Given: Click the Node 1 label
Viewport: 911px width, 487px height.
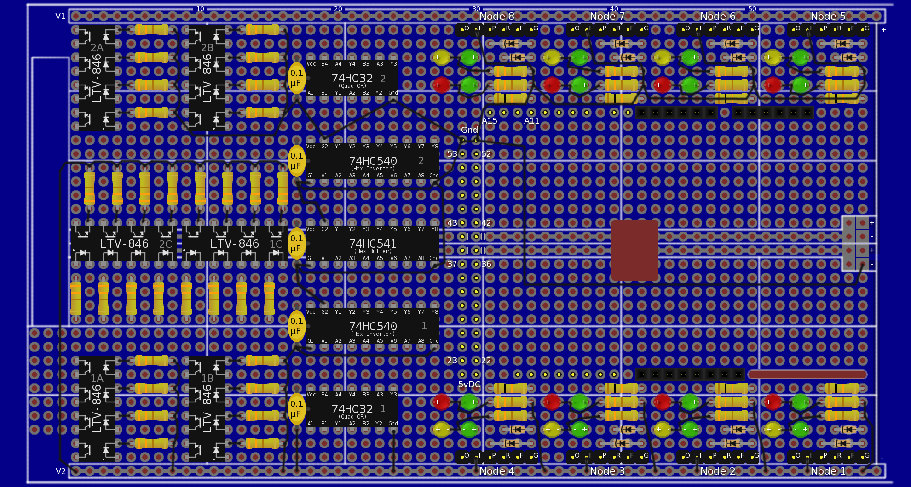Looking at the screenshot, I should pyautogui.click(x=828, y=471).
